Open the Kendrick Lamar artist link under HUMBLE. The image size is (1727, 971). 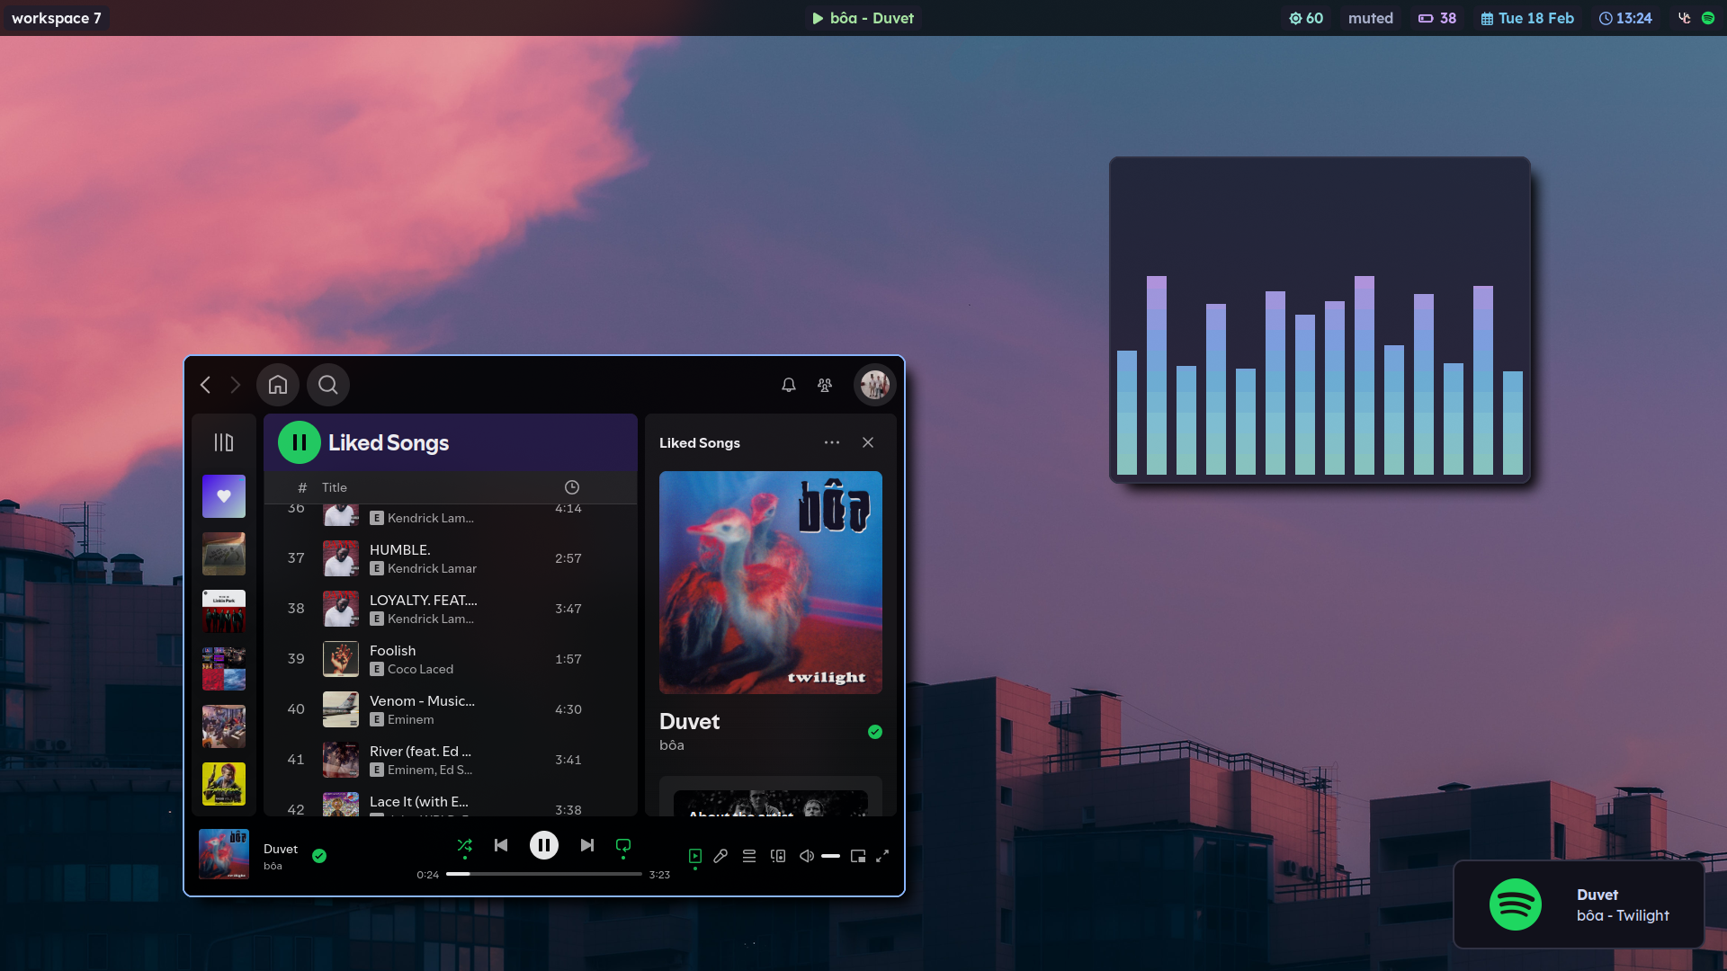(432, 568)
